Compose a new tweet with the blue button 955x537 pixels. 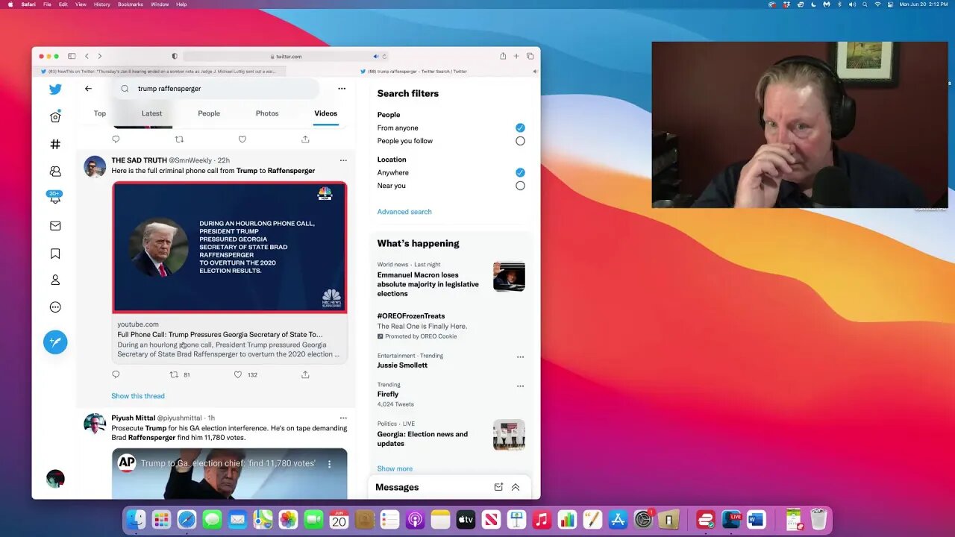click(55, 342)
